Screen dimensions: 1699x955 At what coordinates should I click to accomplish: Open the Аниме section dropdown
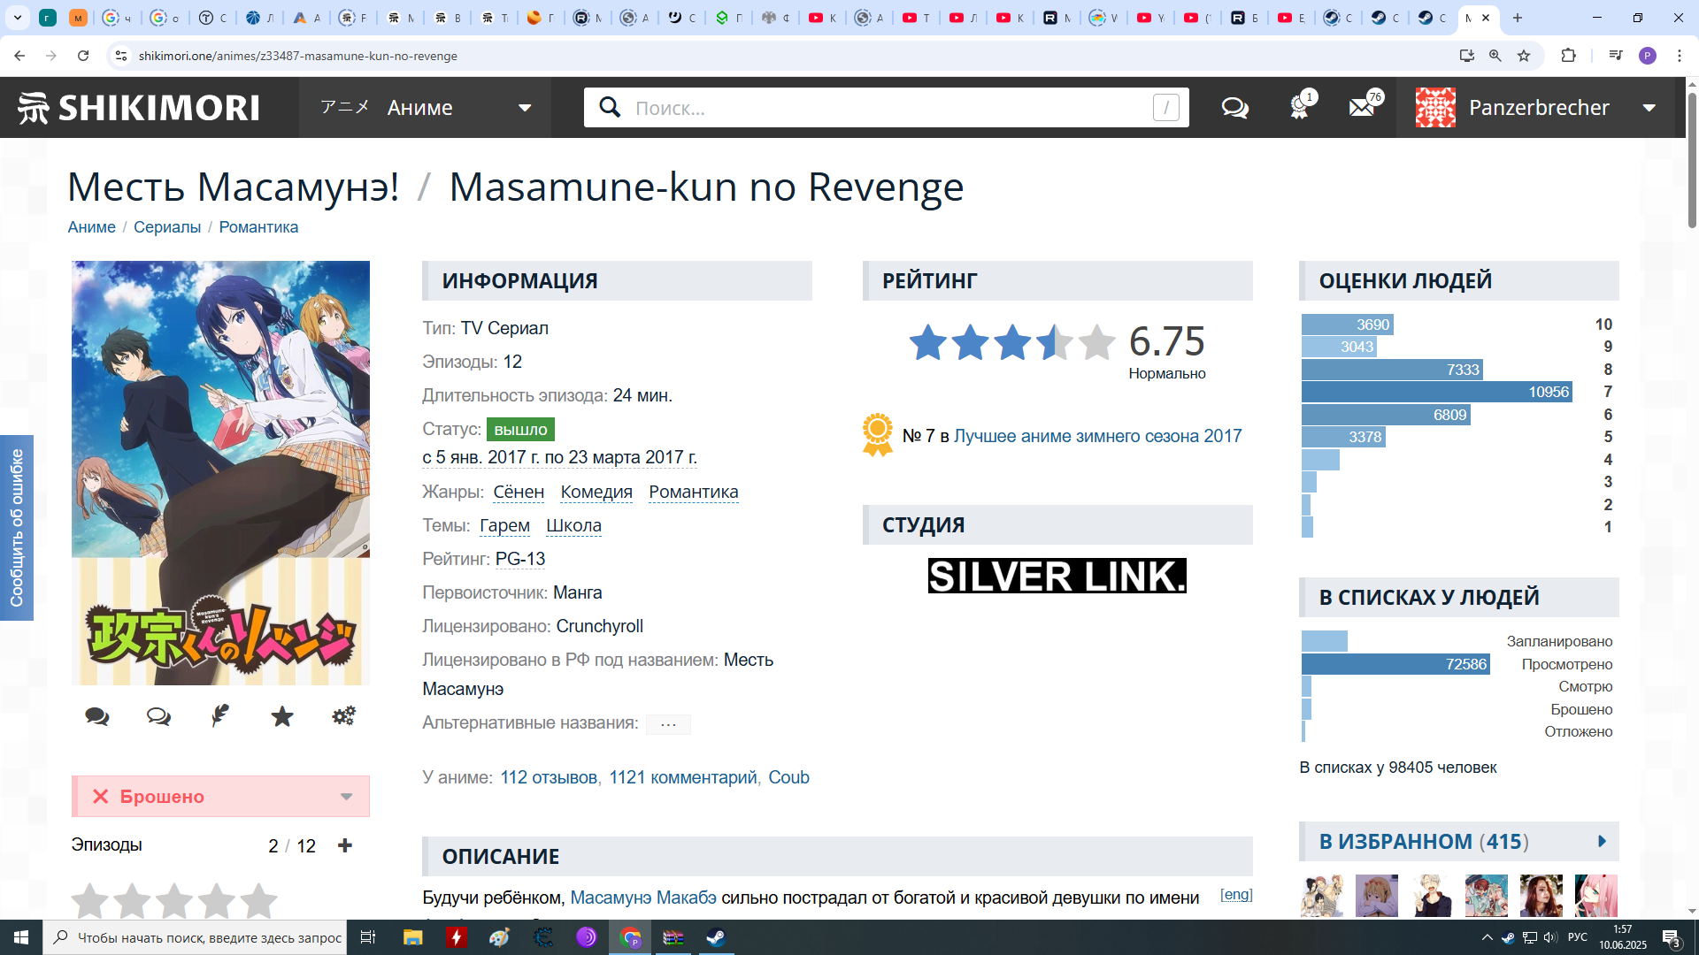pyautogui.click(x=425, y=108)
